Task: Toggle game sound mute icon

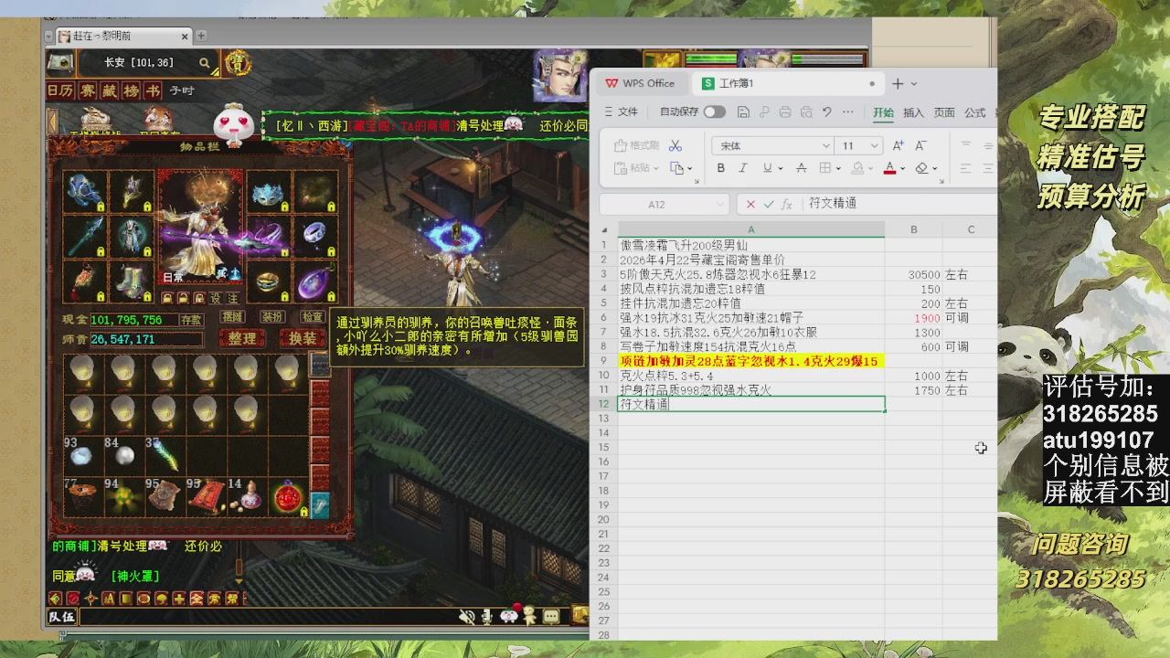Action: (467, 616)
